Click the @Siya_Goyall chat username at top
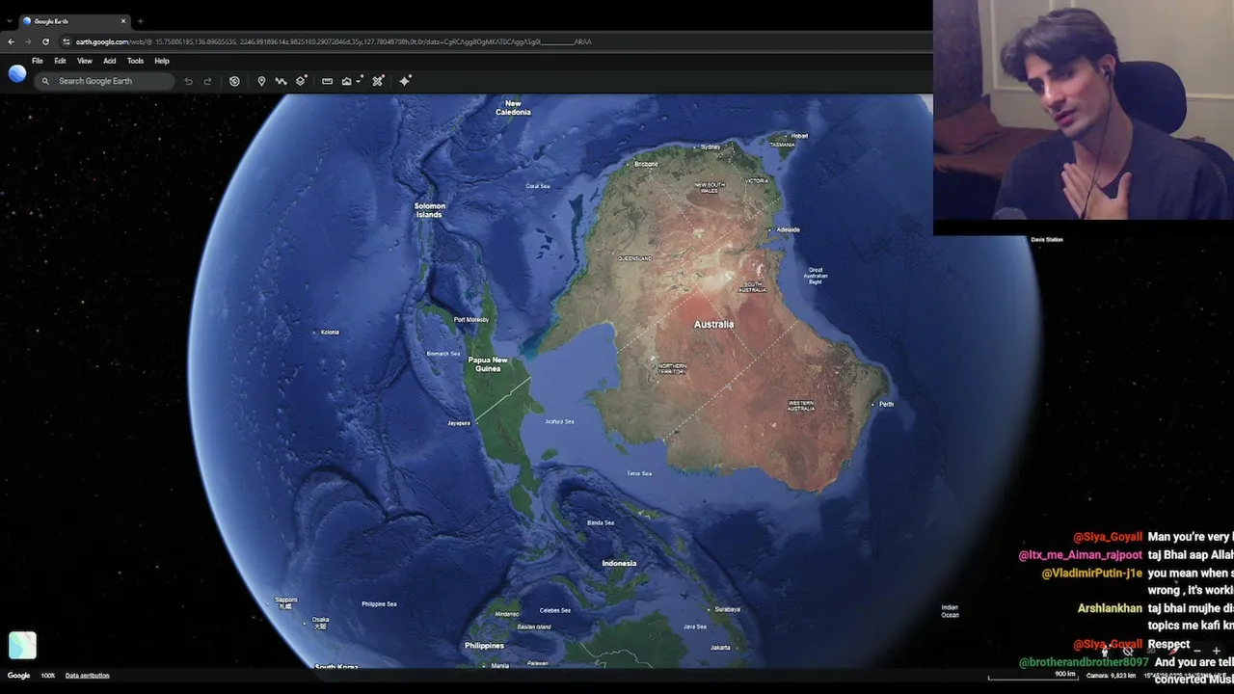The height and width of the screenshot is (694, 1234). pyautogui.click(x=1107, y=537)
